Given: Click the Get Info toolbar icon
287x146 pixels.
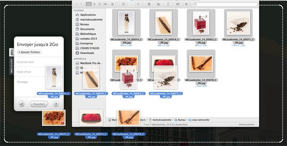Looking at the screenshot, I should [149, 4].
